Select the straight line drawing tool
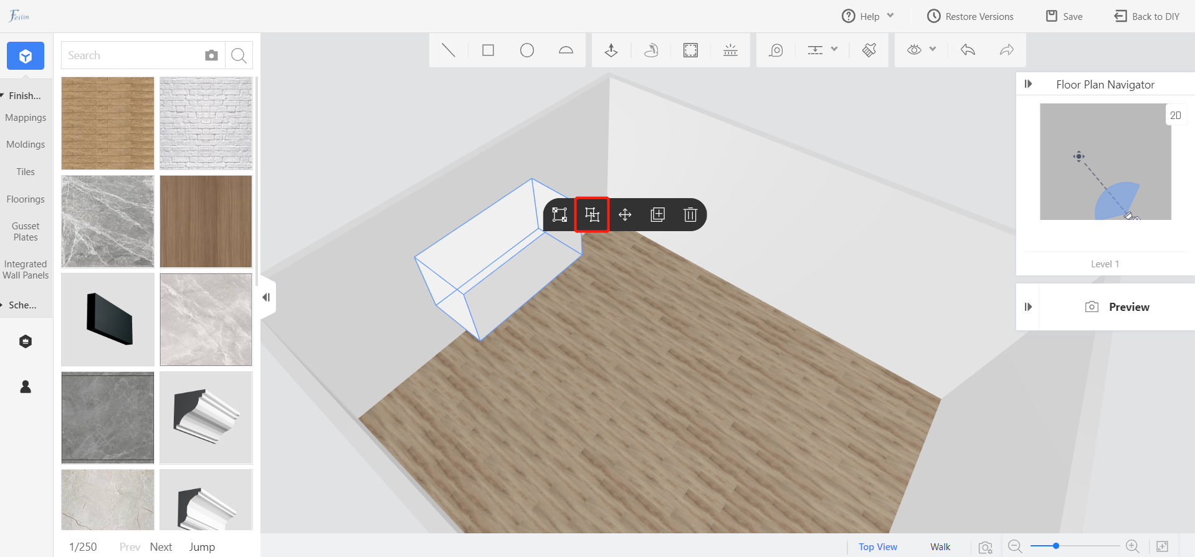Viewport: 1195px width, 557px height. [x=449, y=50]
